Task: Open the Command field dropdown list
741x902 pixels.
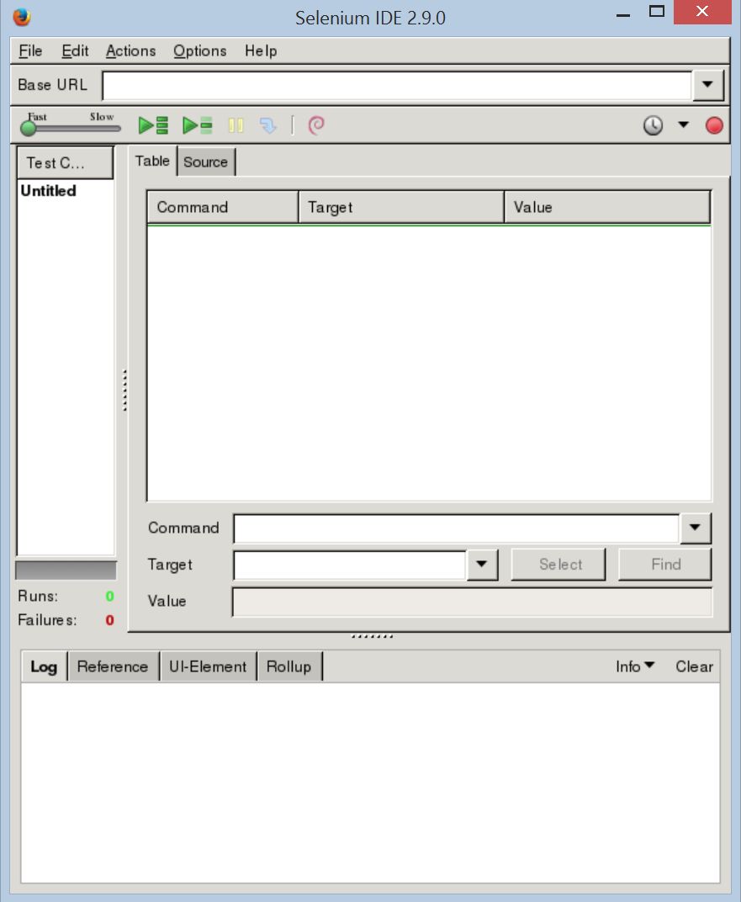Action: [695, 528]
